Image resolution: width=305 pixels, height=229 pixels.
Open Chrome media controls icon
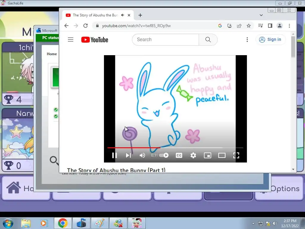(x=260, y=26)
